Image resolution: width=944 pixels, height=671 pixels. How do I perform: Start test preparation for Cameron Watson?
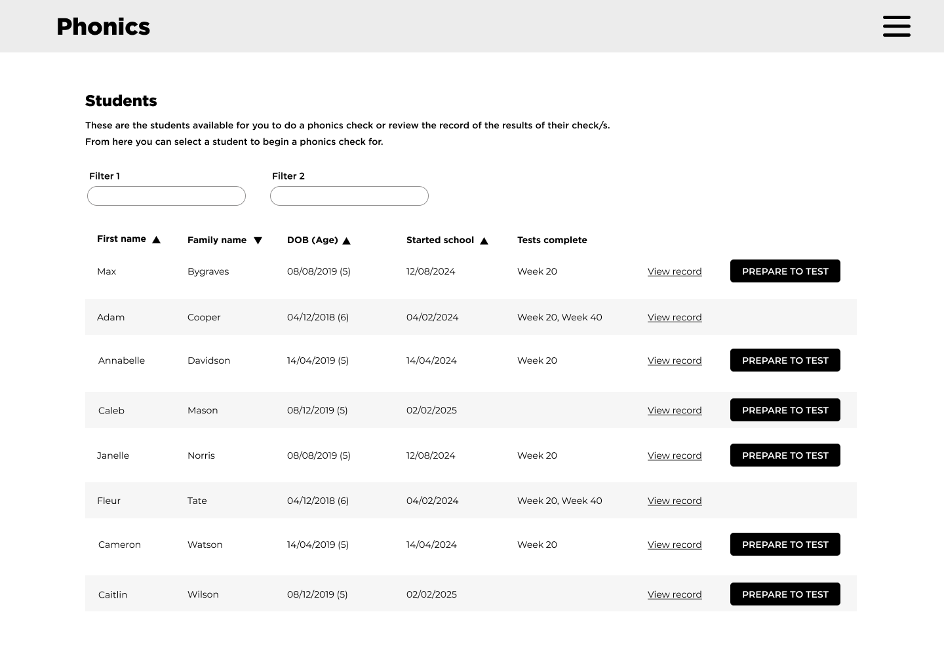click(785, 545)
